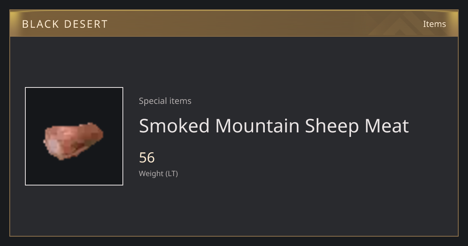This screenshot has width=468, height=246.
Task: Select the Weight (LT) label
Action: click(x=158, y=173)
